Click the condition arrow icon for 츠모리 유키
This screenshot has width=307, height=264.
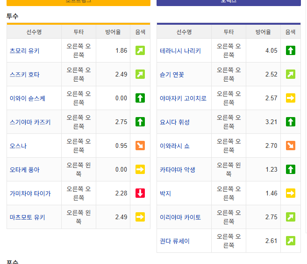140,50
